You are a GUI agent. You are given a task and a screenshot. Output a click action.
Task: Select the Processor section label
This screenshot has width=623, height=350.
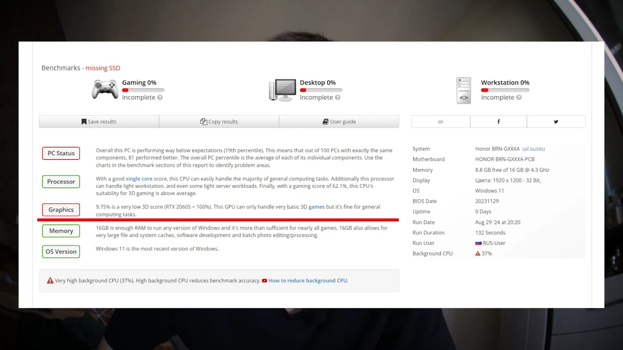(x=61, y=181)
